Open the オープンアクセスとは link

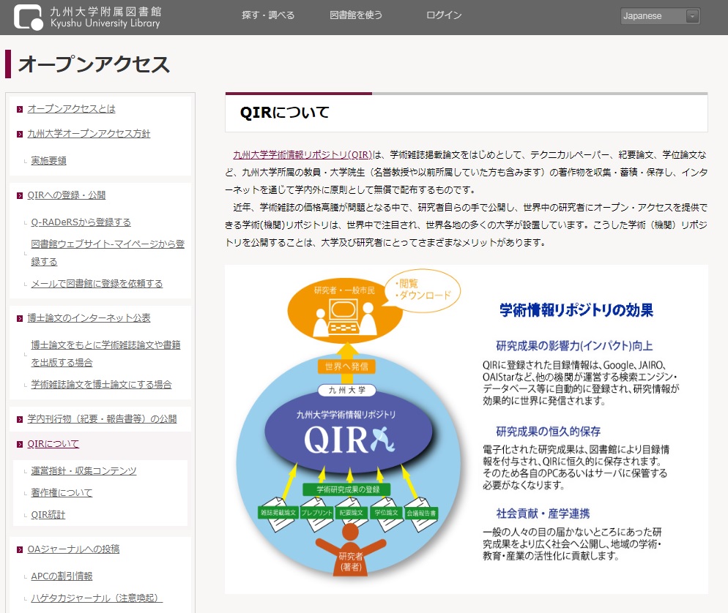click(72, 108)
